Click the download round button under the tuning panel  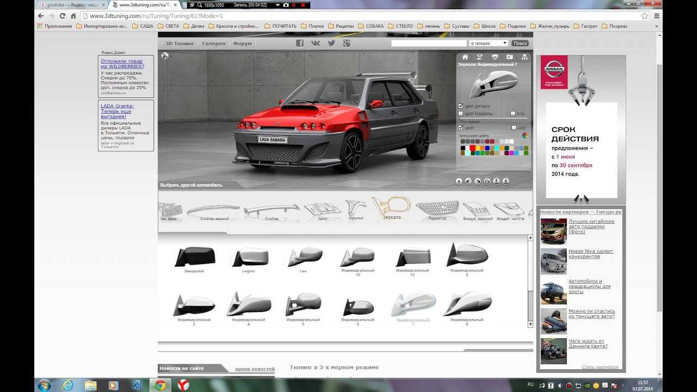pos(506,181)
